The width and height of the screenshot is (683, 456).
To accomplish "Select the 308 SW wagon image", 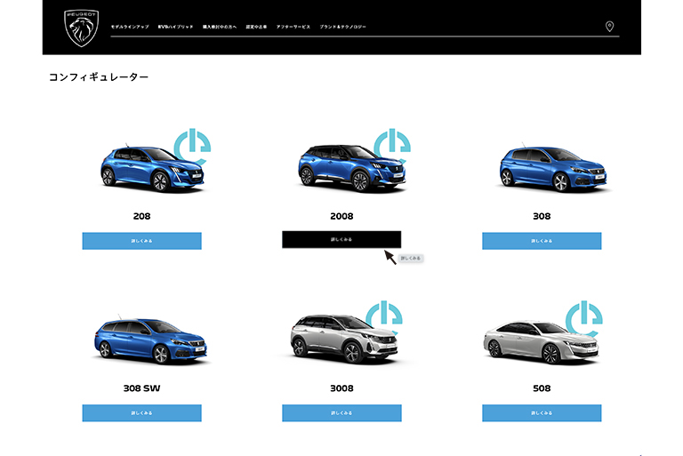I will [150, 340].
